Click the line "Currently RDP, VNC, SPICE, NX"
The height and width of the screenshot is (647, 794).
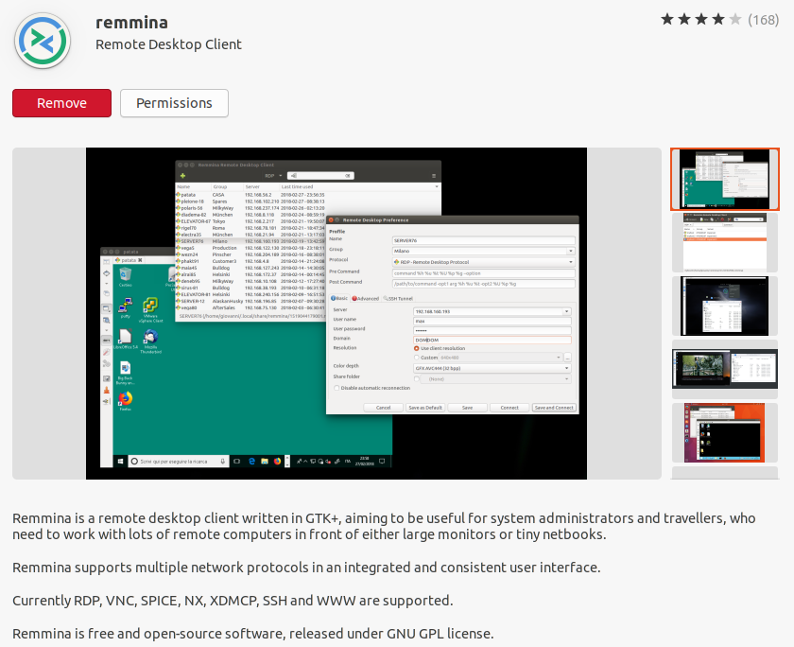pos(233,601)
